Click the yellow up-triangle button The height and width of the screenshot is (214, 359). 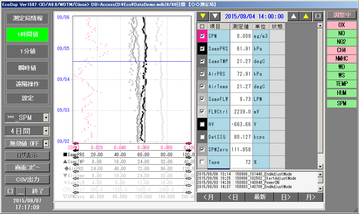(306, 16)
